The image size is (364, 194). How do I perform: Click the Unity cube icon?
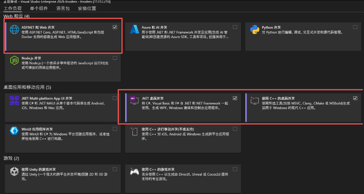(14, 172)
